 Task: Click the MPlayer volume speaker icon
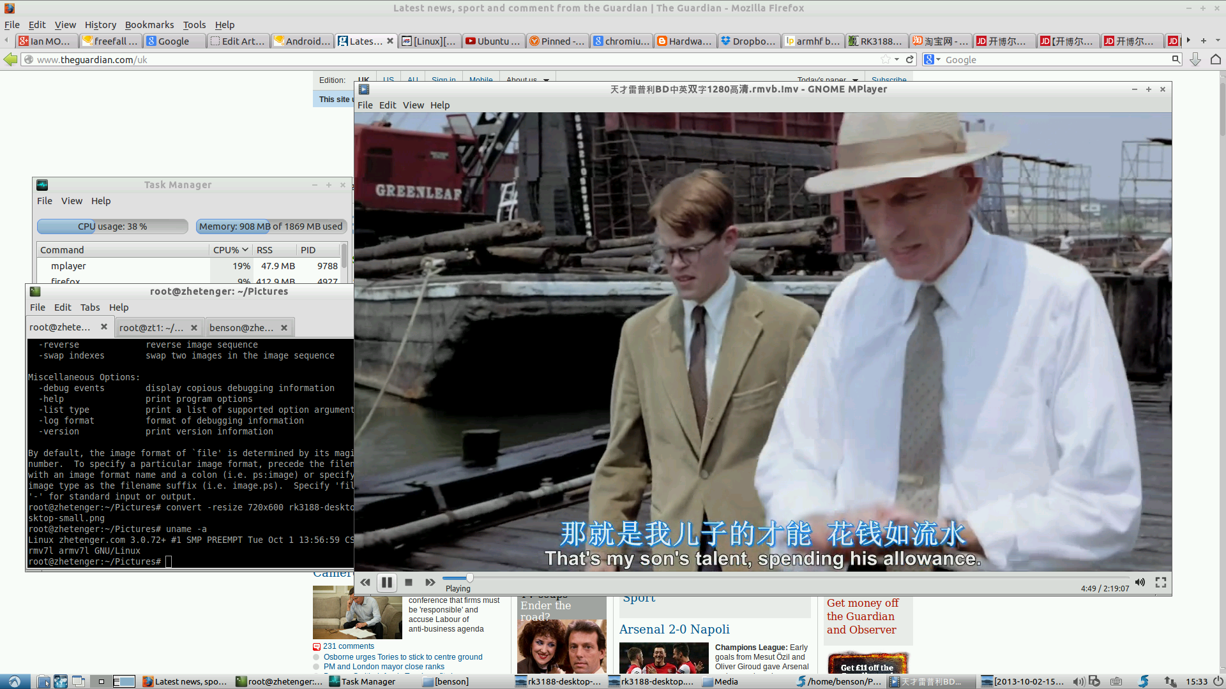tap(1140, 582)
